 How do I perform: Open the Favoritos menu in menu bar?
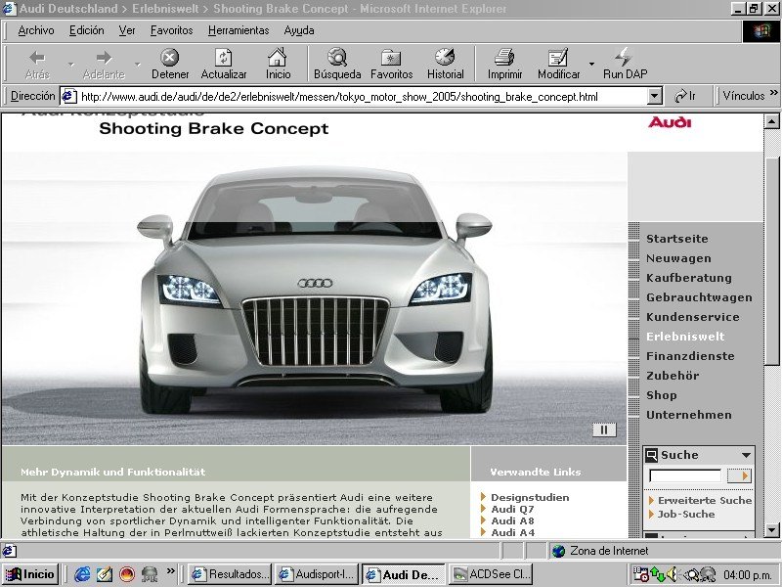click(x=172, y=30)
